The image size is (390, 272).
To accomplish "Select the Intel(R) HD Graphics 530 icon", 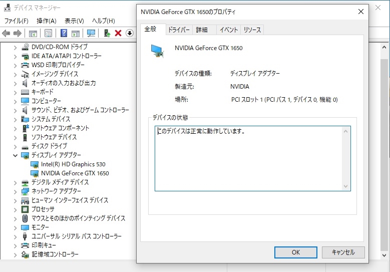I will (35, 164).
